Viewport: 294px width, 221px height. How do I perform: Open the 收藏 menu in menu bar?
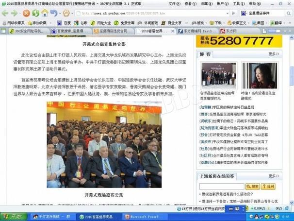pos(205,4)
